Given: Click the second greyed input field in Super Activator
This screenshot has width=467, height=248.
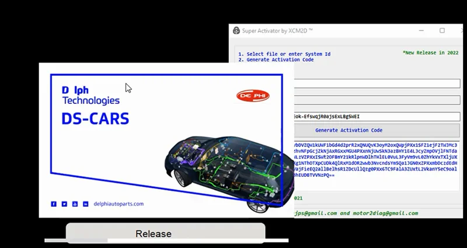Looking at the screenshot, I should [377, 100].
